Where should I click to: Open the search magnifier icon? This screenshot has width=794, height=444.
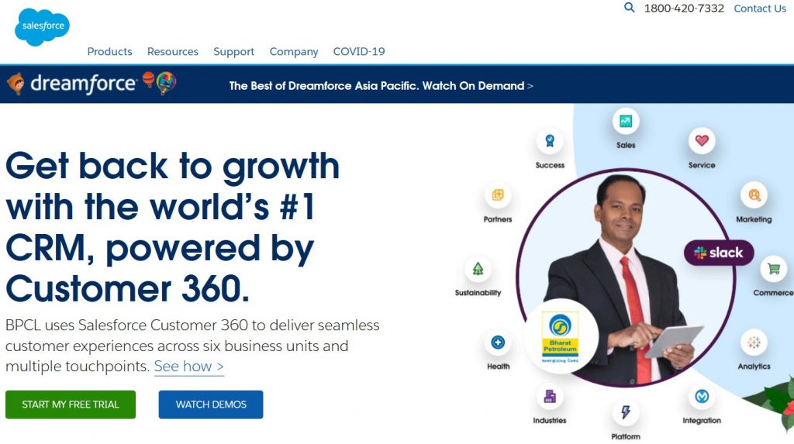(x=629, y=8)
